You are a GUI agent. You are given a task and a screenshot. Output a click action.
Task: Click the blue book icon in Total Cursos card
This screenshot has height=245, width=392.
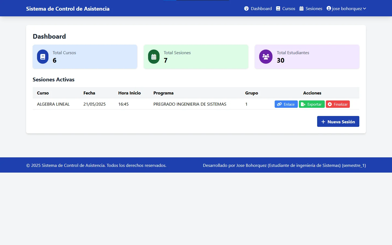click(x=43, y=57)
